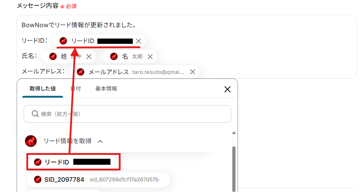The width and height of the screenshot is (363, 192).
Task: Select the SID_2097784 value item
Action: 98,180
